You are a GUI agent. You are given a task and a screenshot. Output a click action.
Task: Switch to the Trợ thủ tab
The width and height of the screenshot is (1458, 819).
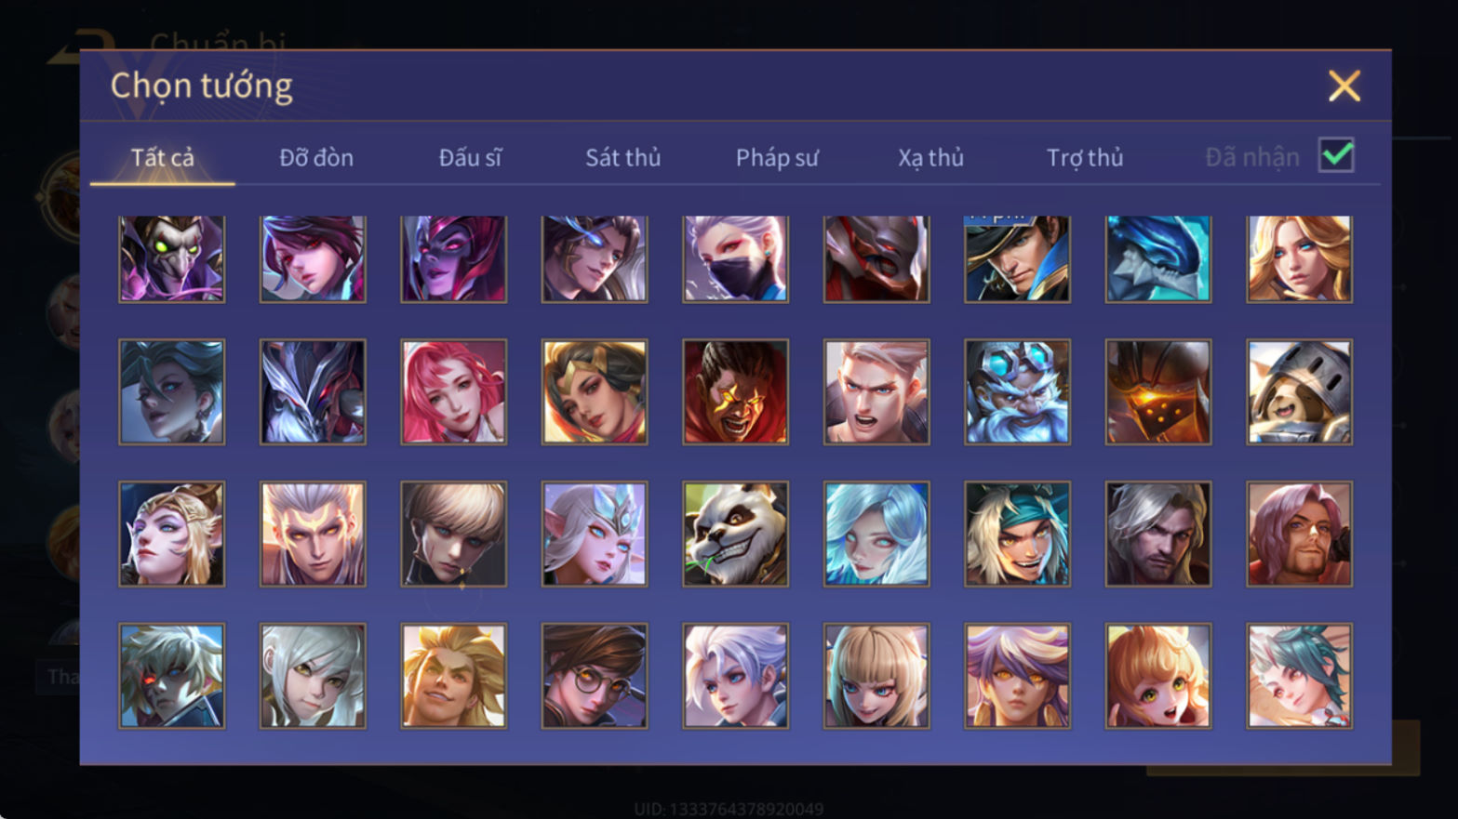[x=1085, y=157]
